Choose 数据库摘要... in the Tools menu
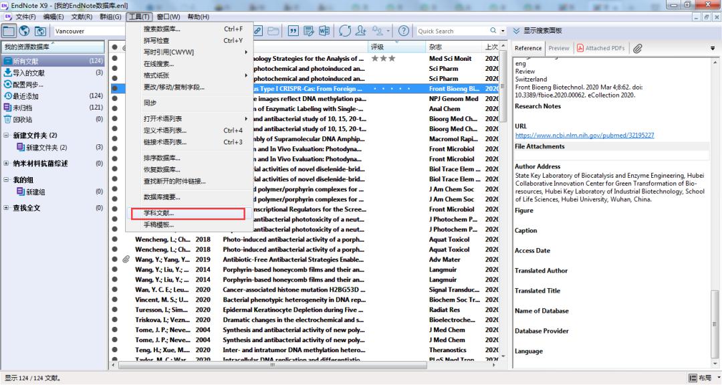 point(189,197)
